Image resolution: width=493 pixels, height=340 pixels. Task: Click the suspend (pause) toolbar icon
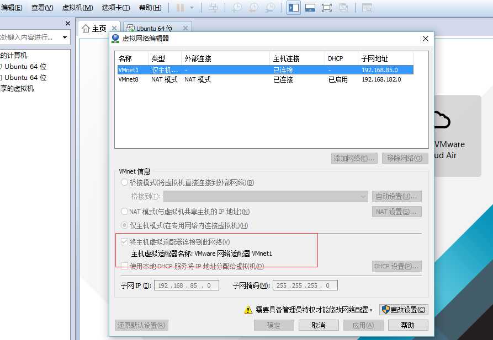point(181,8)
